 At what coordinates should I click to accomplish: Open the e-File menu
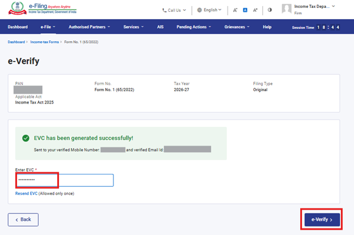point(48,27)
